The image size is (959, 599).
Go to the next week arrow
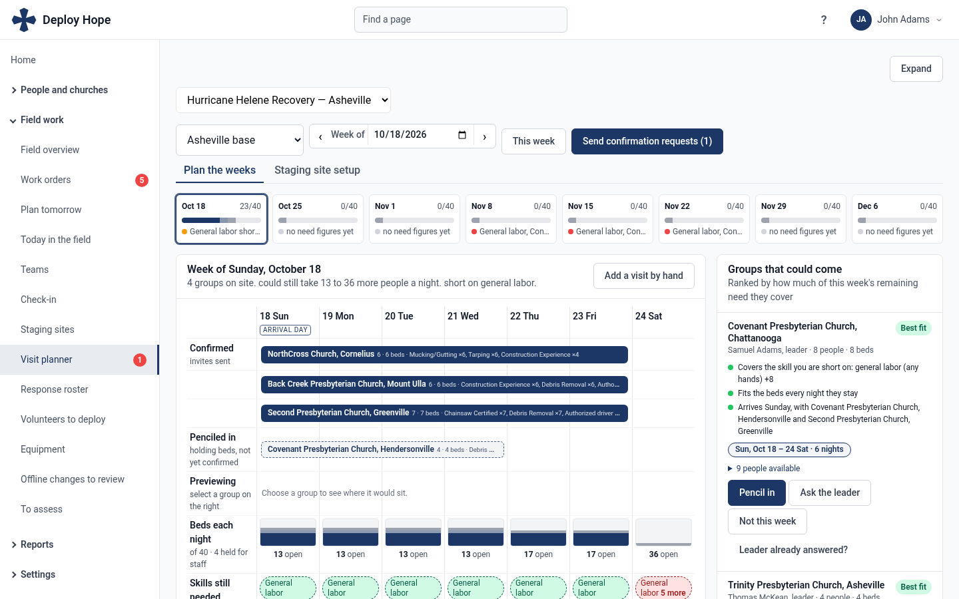(x=485, y=136)
